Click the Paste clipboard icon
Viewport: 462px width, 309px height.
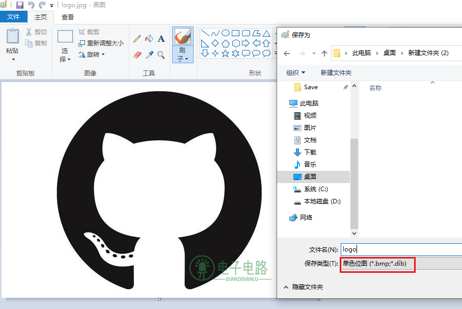(12, 37)
